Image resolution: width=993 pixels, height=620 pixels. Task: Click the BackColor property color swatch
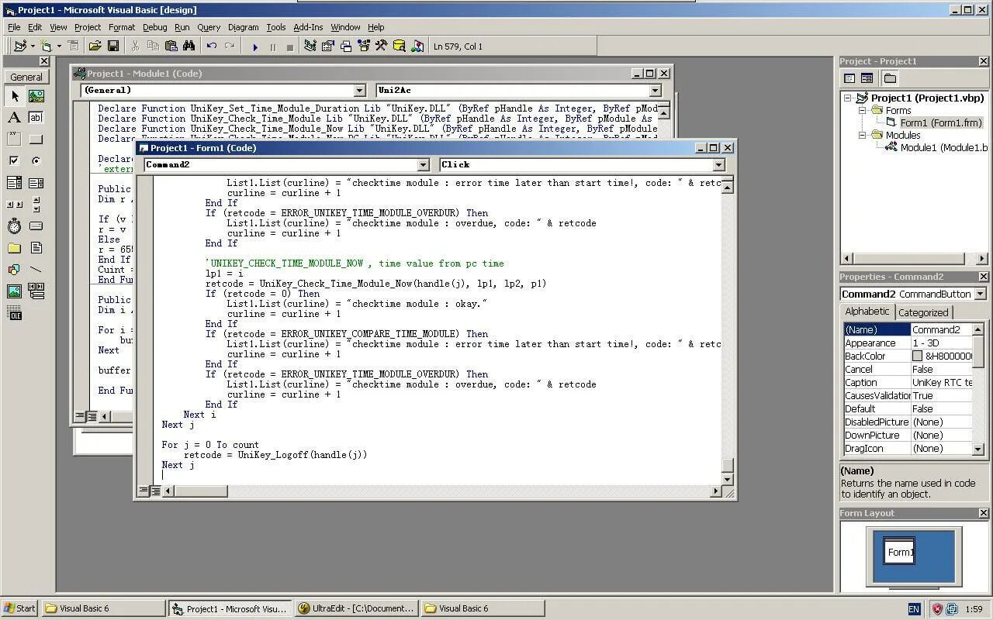[917, 356]
